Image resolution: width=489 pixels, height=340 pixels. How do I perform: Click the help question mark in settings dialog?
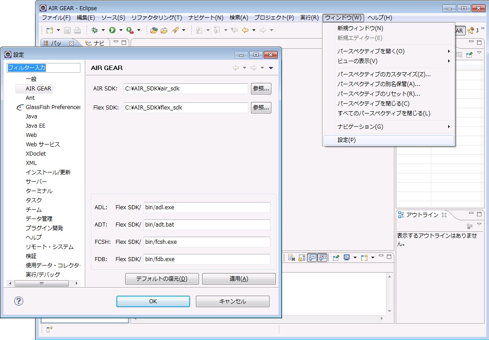pyautogui.click(x=19, y=301)
